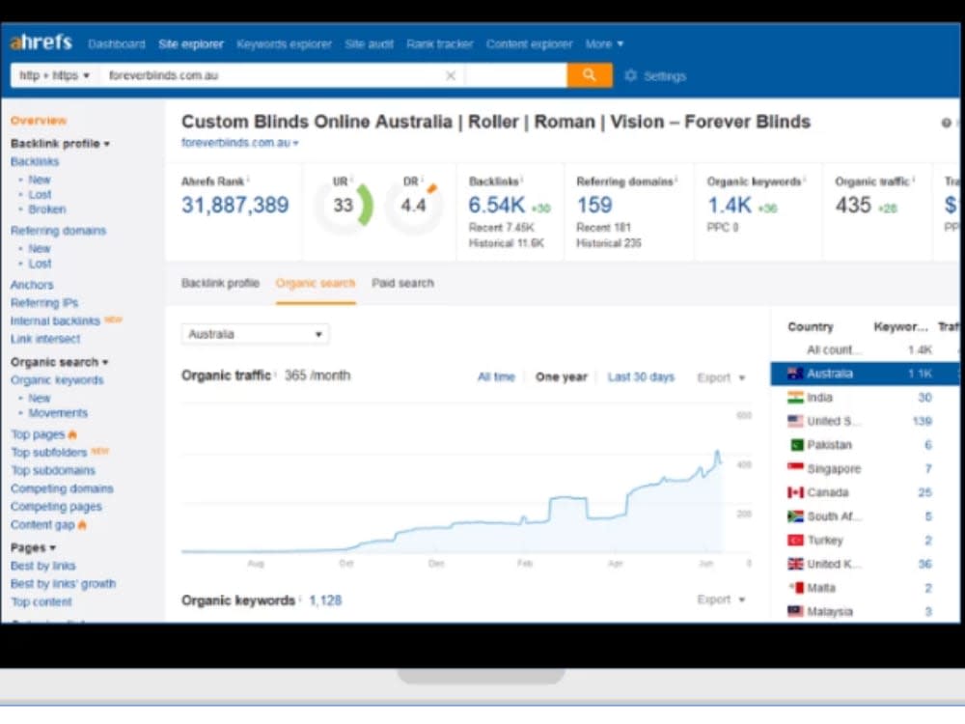Viewport: 965px width, 724px height.
Task: Switch to the Paid search tab
Action: (402, 283)
